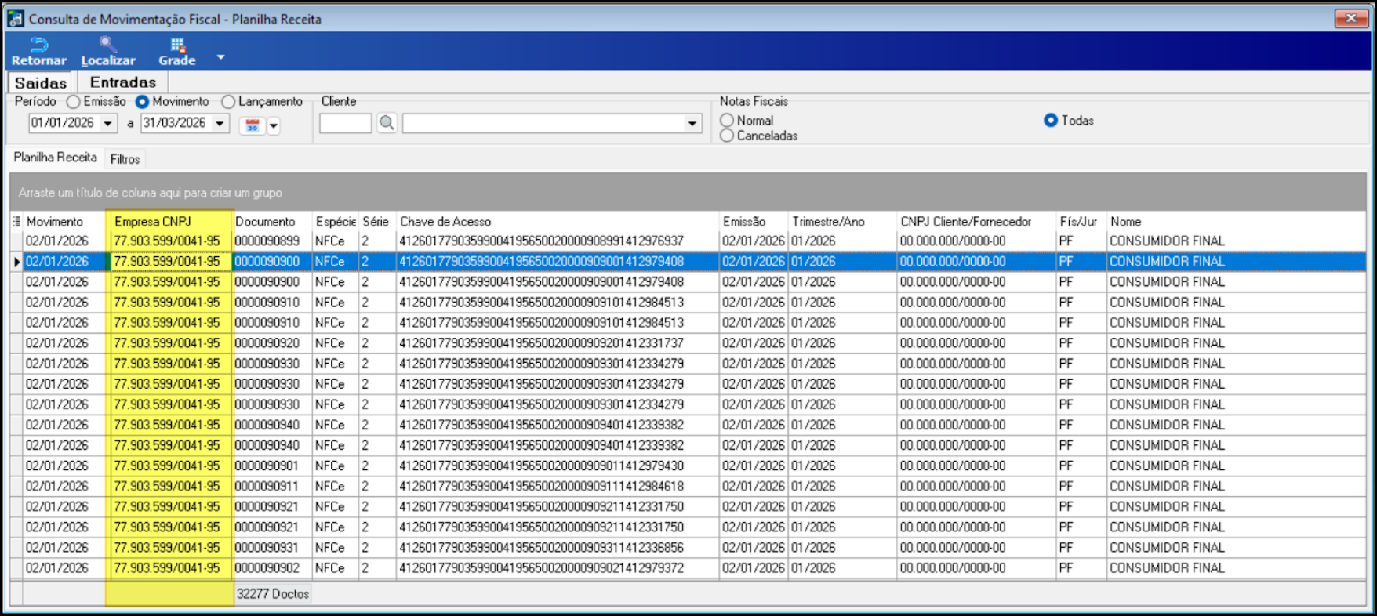
Task: Open the Localizar search tool
Action: point(108,52)
